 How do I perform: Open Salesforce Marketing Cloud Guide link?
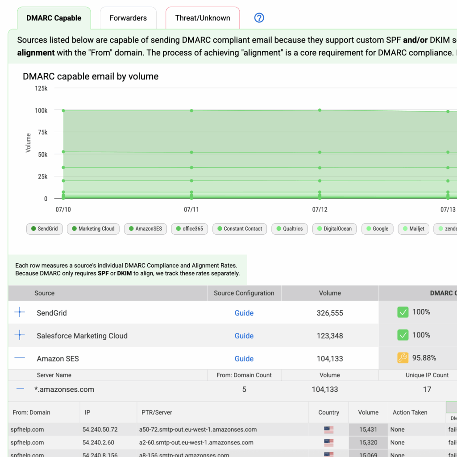[x=244, y=336]
